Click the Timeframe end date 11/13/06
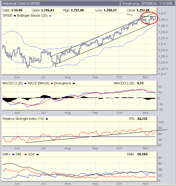176x186 pixels. tap(166, 3)
